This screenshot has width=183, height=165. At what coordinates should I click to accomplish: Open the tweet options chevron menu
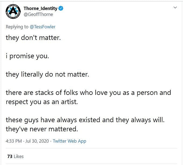(175, 8)
